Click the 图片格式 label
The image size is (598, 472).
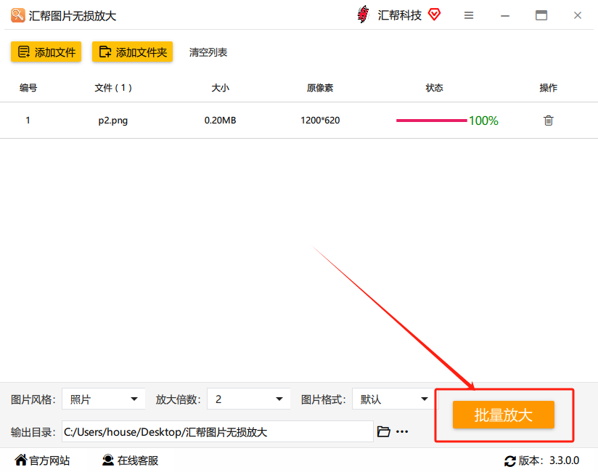tap(323, 399)
